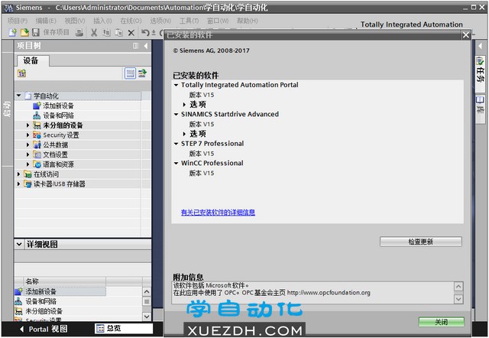The height and width of the screenshot is (338, 489).
Task: Open 有关已安装软件的详细信息 link
Action: point(218,213)
